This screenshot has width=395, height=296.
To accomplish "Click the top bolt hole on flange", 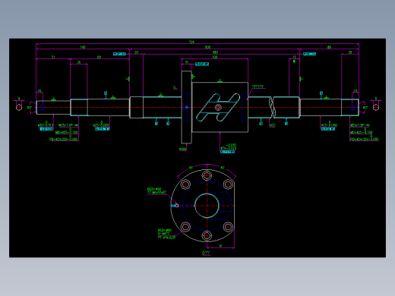I will [x=207, y=175].
